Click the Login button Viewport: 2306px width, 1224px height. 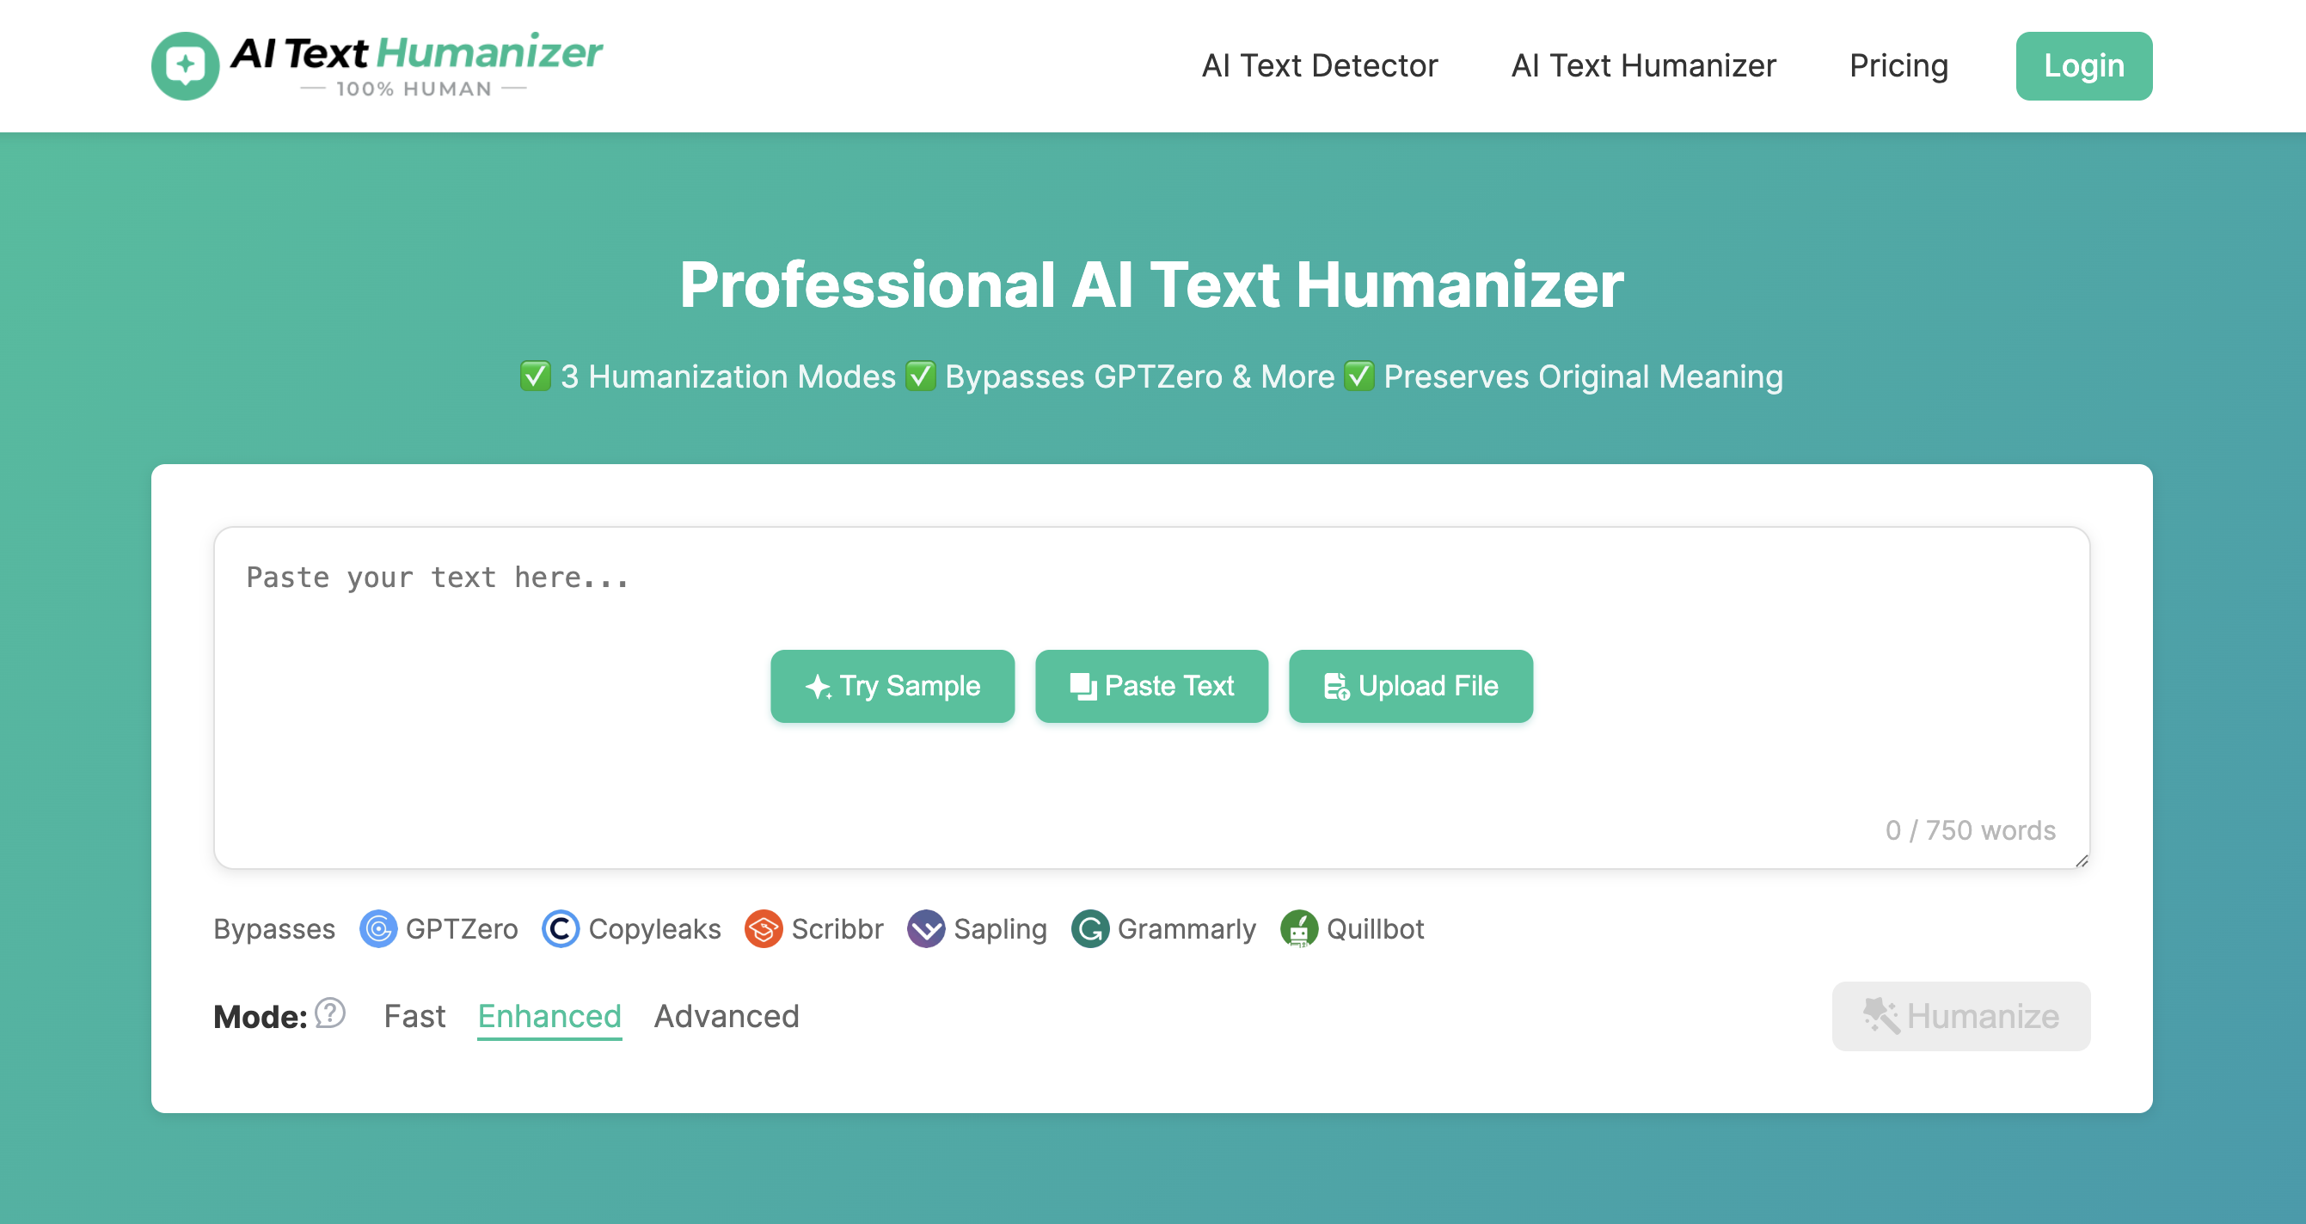tap(2083, 65)
